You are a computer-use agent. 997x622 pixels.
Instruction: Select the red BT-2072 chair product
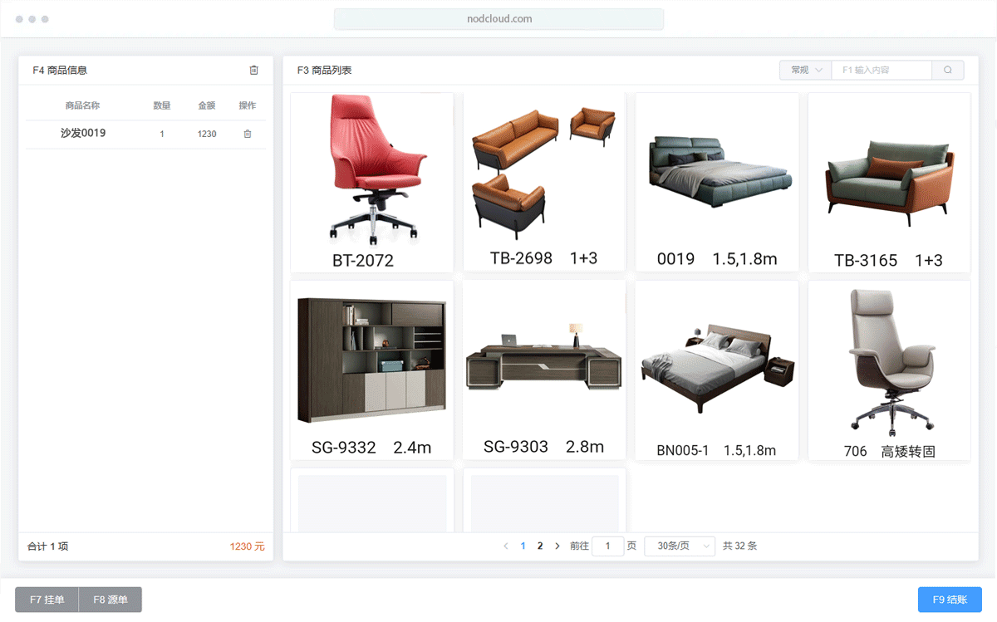pyautogui.click(x=371, y=182)
